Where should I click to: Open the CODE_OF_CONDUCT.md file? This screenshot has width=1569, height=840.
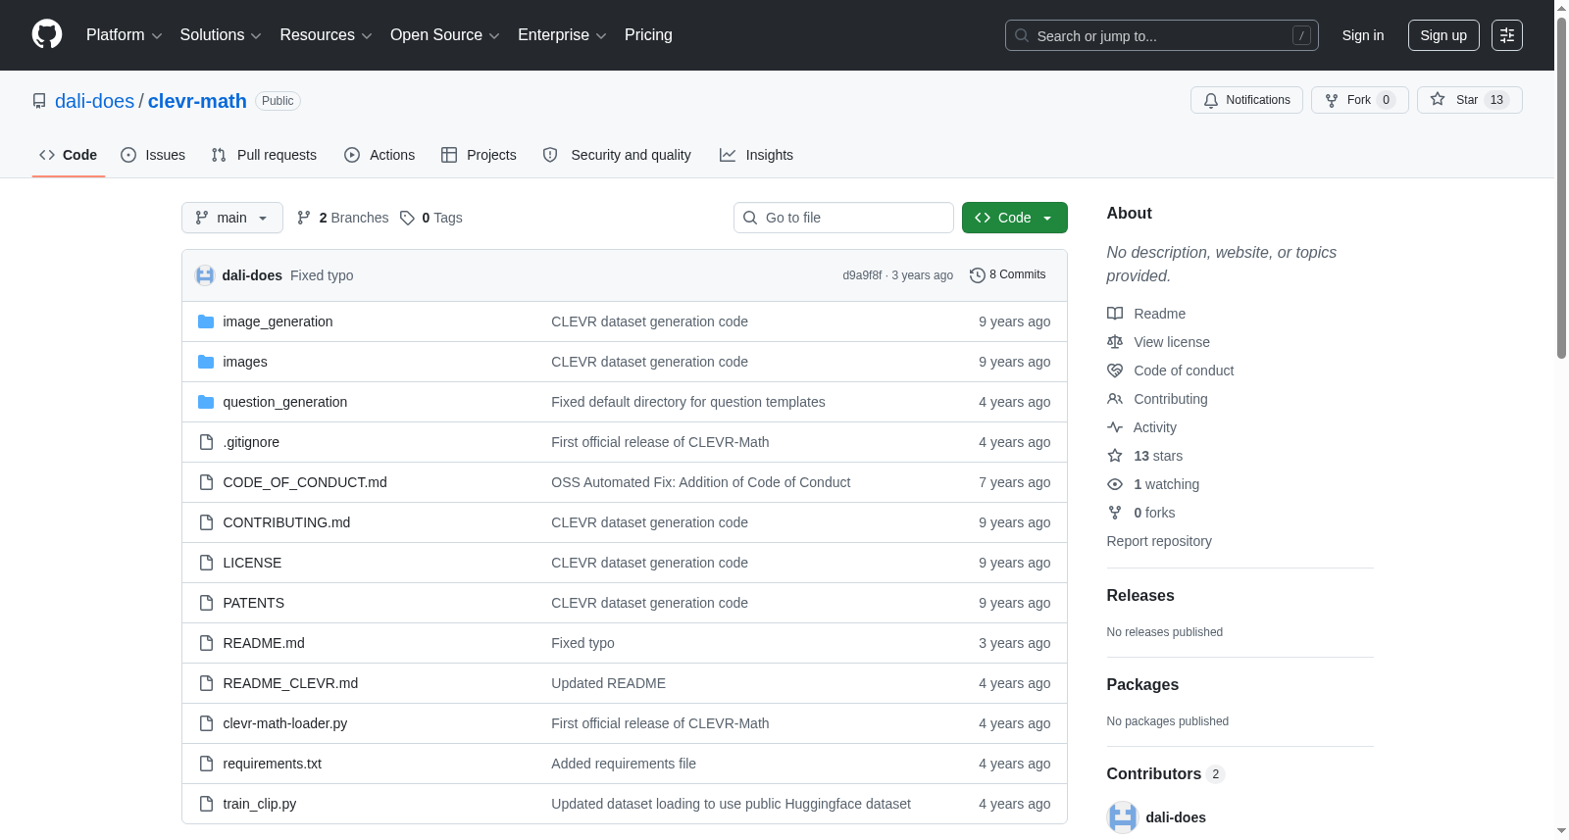click(305, 482)
